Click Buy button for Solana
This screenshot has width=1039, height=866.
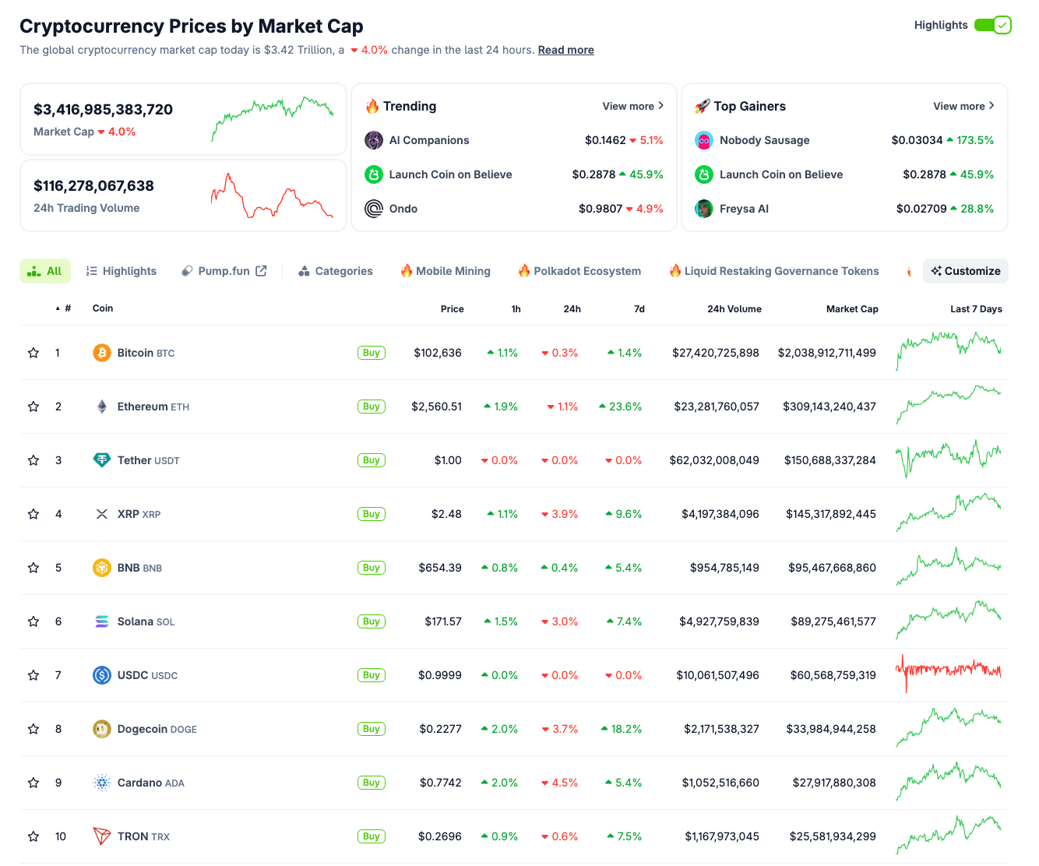372,621
